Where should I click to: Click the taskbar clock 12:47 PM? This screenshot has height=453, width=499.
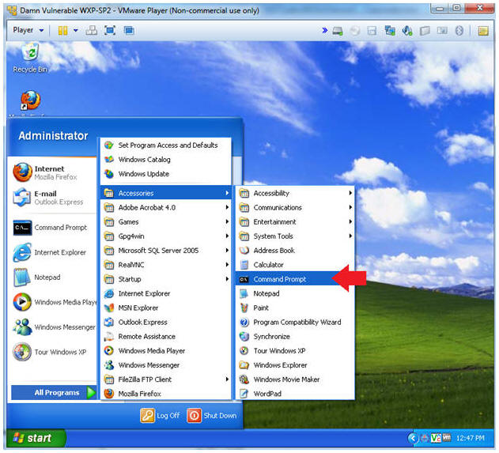471,438
